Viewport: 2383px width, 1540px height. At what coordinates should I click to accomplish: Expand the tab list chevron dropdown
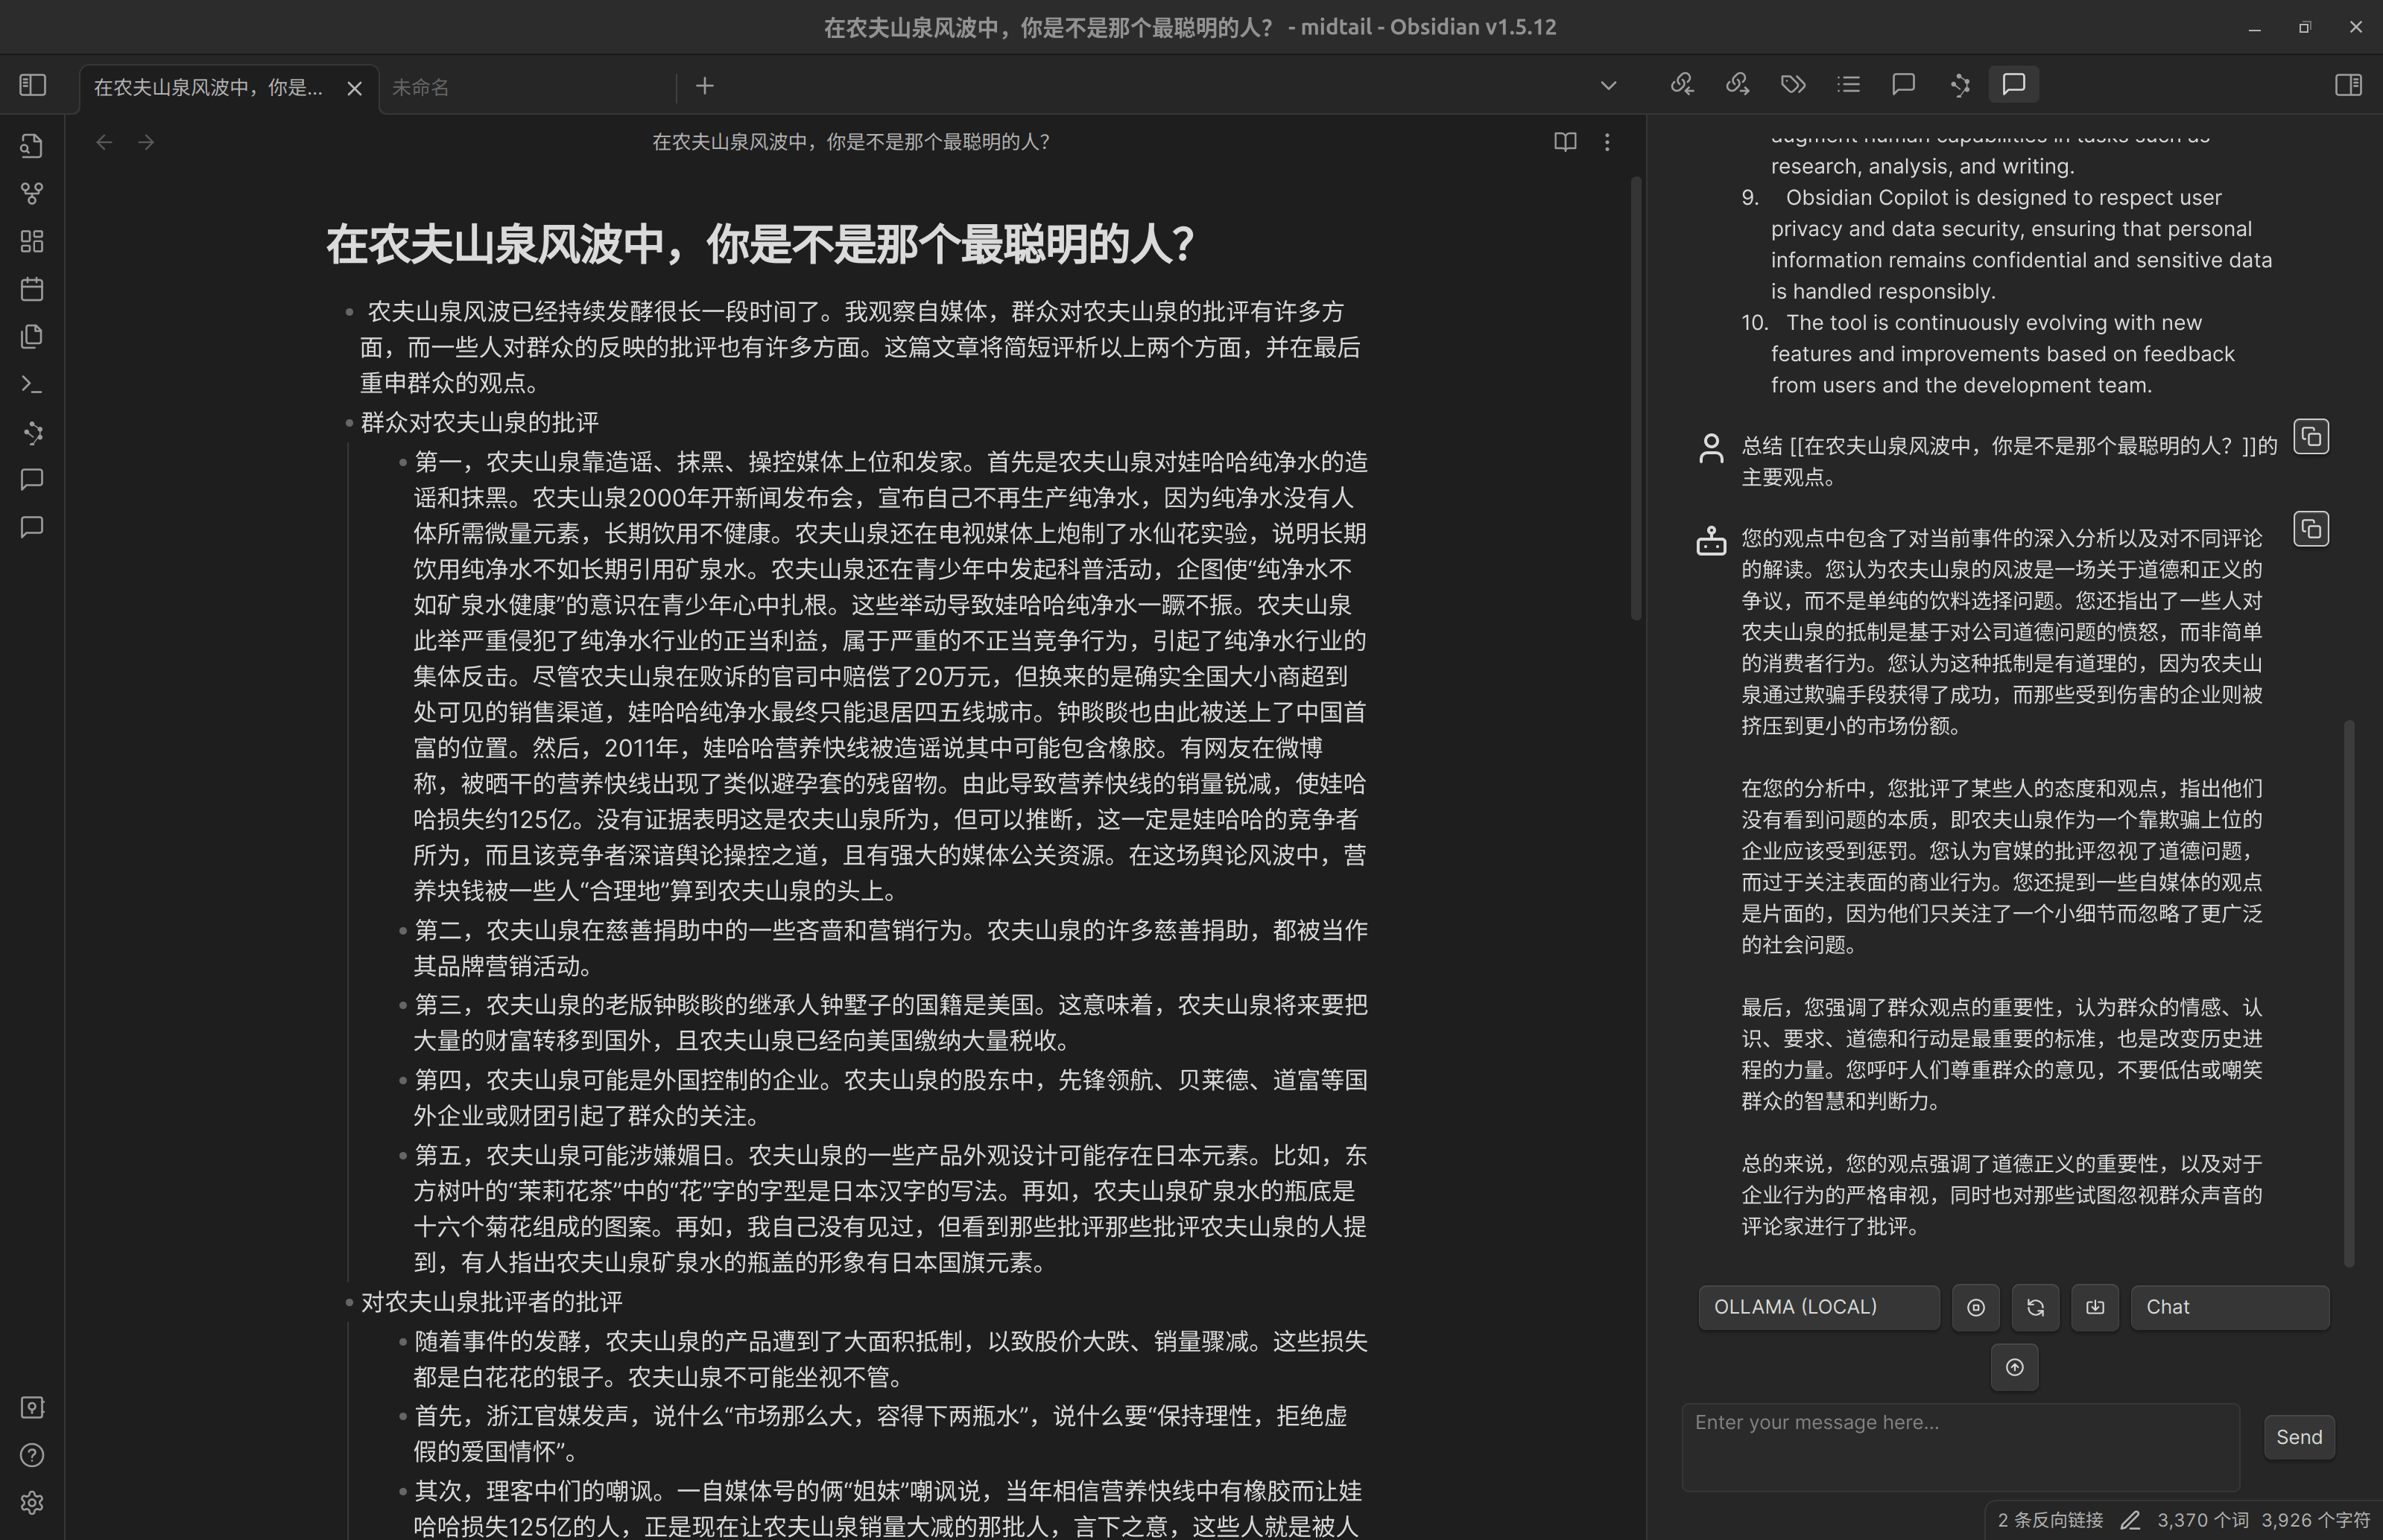point(1608,85)
